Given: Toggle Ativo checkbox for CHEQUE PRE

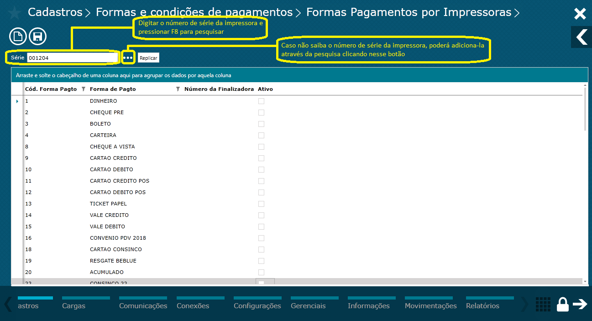Looking at the screenshot, I should [261, 112].
